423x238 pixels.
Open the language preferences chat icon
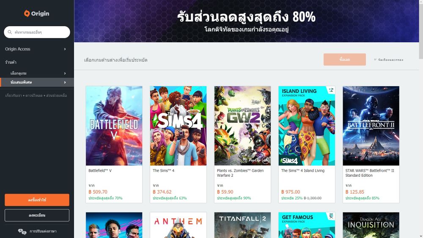tap(22, 231)
